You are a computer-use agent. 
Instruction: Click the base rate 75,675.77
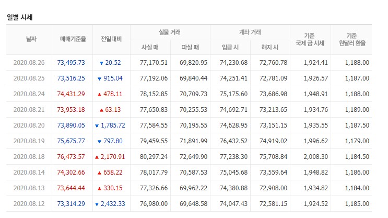point(71,141)
